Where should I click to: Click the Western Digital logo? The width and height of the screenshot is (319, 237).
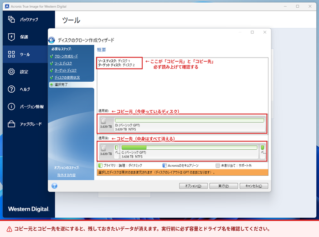pyautogui.click(x=29, y=209)
